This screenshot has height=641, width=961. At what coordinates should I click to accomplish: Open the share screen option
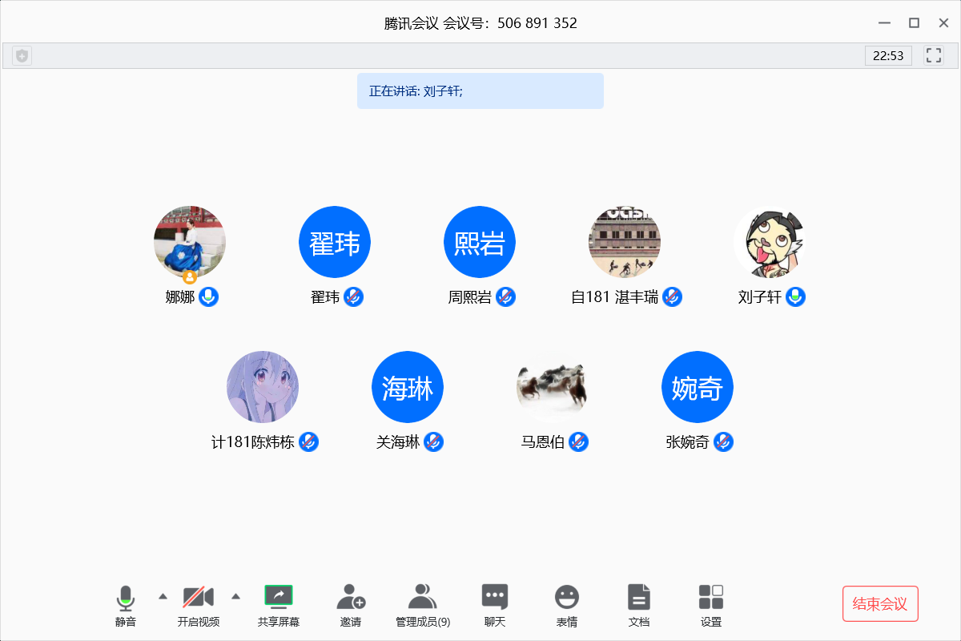coord(279,596)
